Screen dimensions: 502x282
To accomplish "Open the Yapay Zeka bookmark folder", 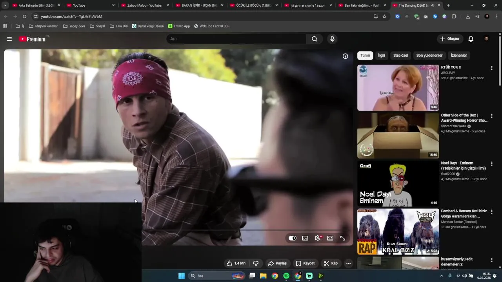I will tap(74, 26).
